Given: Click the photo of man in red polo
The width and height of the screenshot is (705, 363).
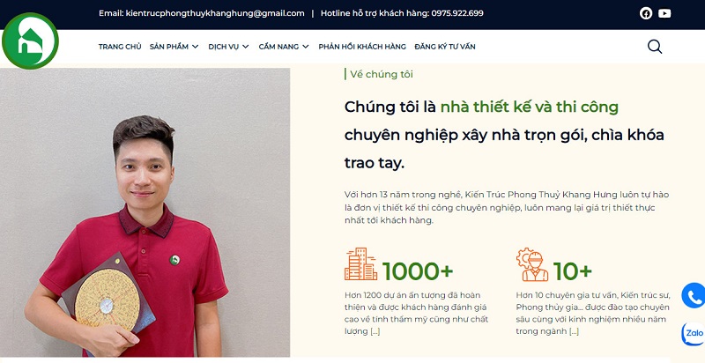Looking at the screenshot, I should (145, 212).
